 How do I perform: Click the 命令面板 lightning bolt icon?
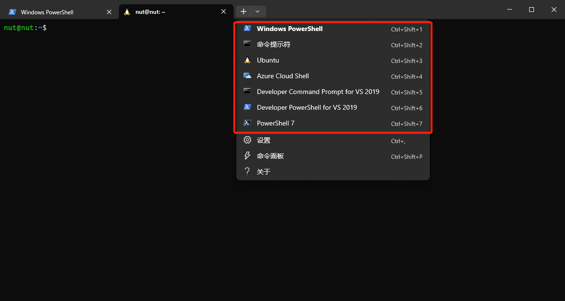click(x=247, y=156)
